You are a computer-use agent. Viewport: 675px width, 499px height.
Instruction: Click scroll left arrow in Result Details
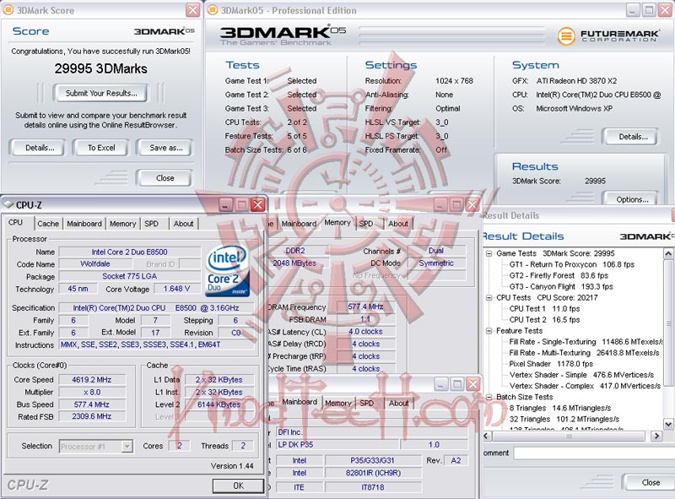pyautogui.click(x=487, y=436)
